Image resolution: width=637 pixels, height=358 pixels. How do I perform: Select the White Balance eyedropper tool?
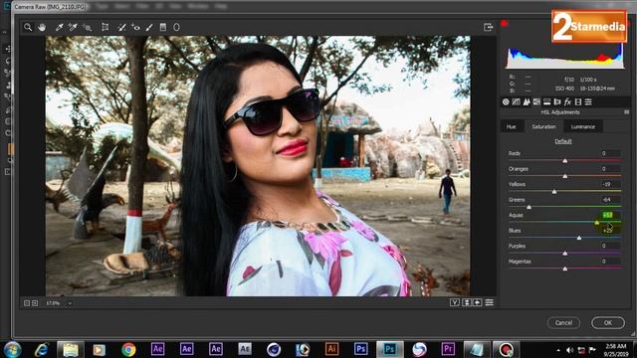tap(60, 27)
